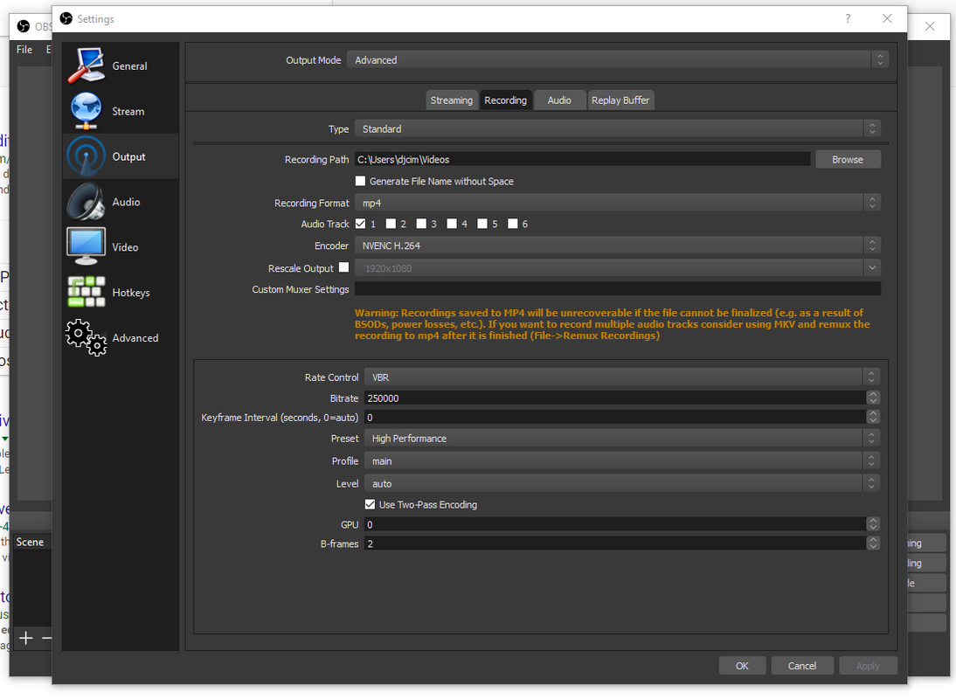Image resolution: width=956 pixels, height=699 pixels.
Task: Click the Scene panel header in OBS
Action: pos(31,542)
